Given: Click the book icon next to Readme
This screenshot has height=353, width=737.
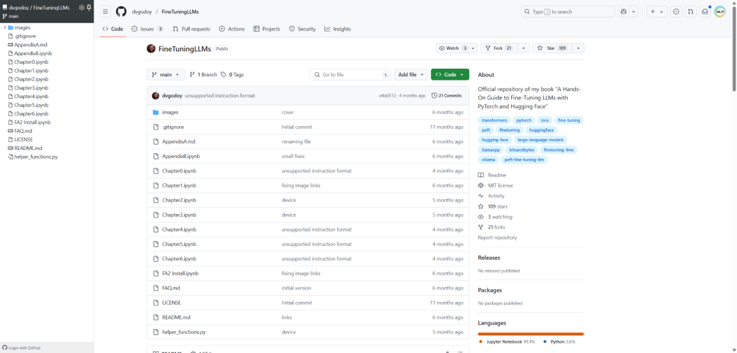Looking at the screenshot, I should tap(481, 175).
